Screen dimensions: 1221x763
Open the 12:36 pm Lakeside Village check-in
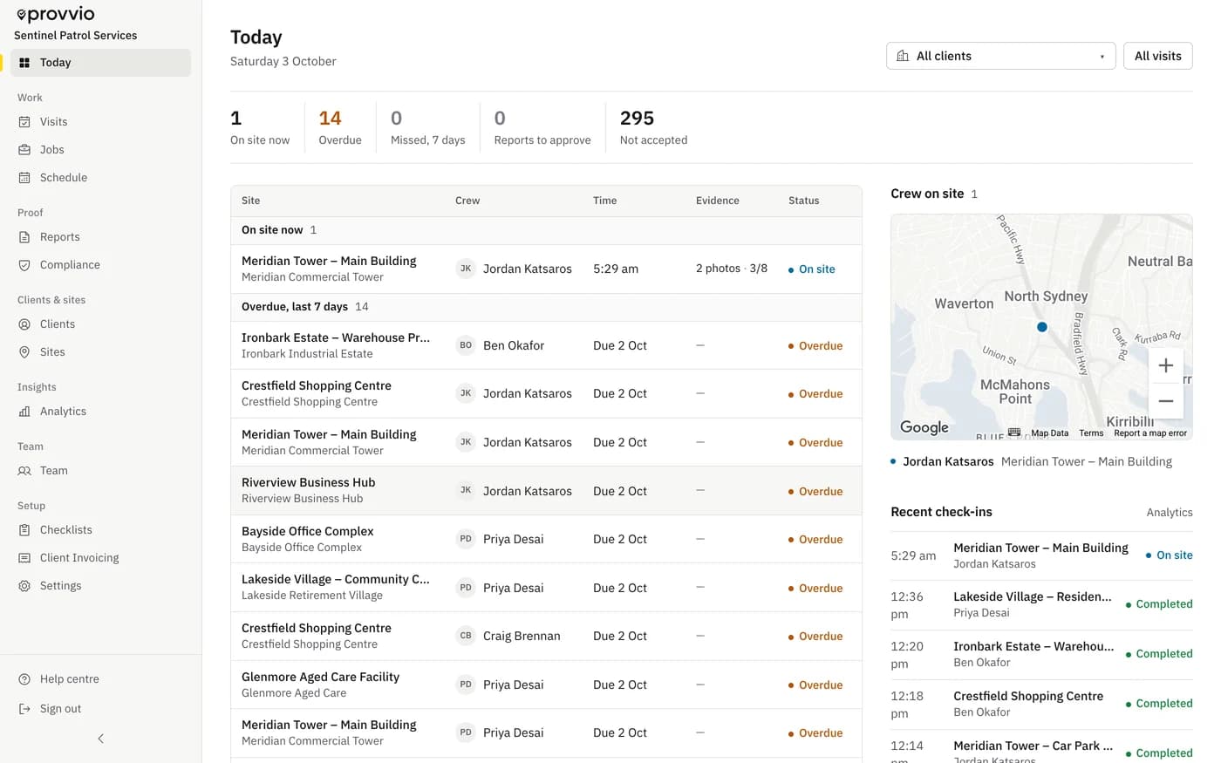(1041, 604)
